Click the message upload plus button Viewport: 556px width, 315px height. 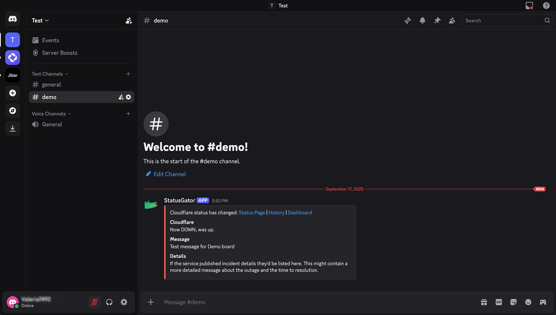151,302
